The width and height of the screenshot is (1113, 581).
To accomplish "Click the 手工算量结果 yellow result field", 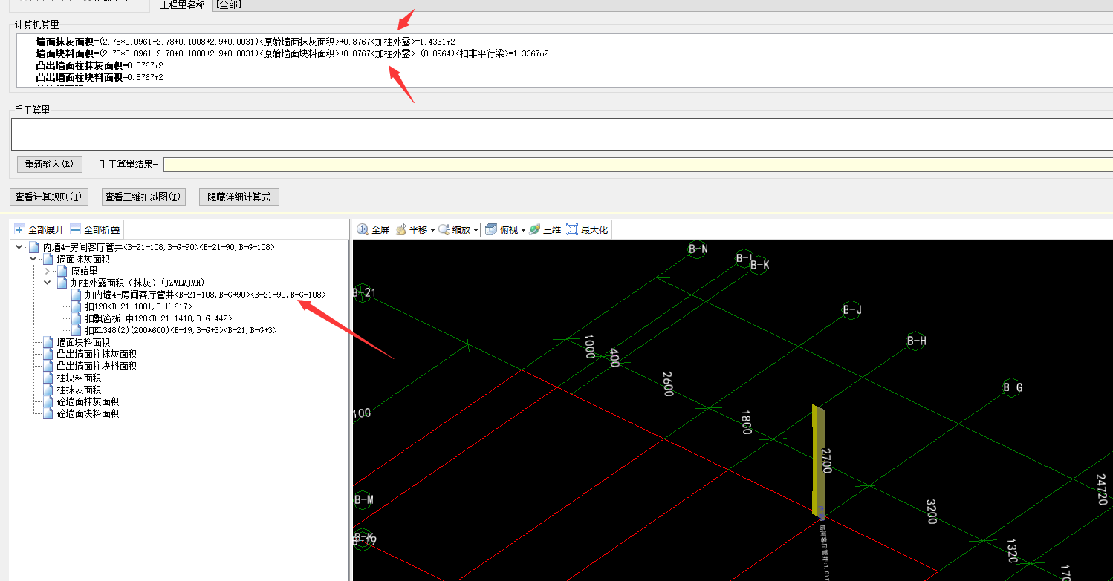I will point(638,164).
